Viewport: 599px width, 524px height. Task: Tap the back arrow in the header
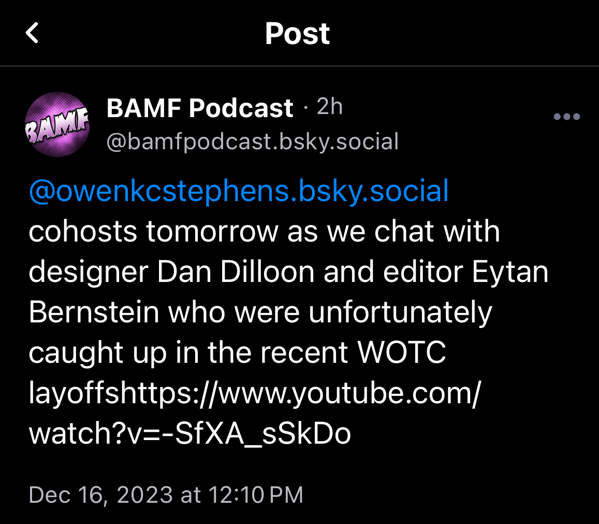(32, 34)
